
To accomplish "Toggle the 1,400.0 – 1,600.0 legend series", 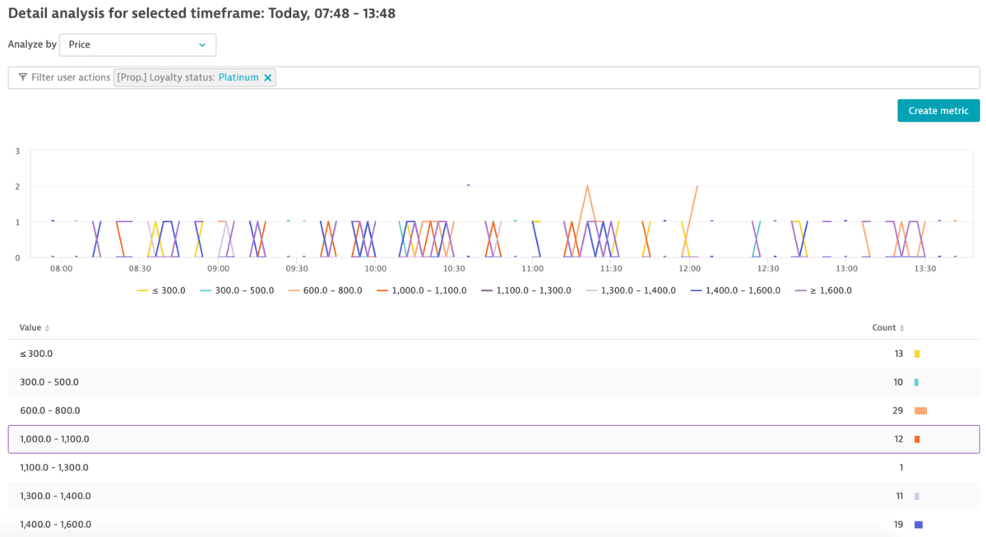I will [735, 290].
